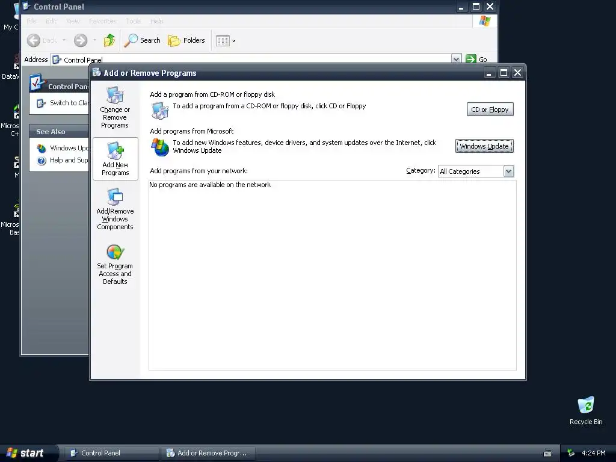616x462 pixels.
Task: Open the Edit menu in Control Panel
Action: (x=51, y=21)
